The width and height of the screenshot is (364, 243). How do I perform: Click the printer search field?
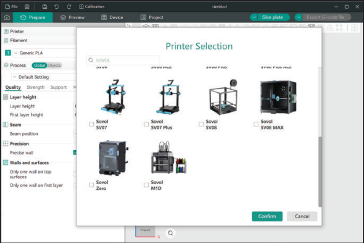click(x=123, y=60)
